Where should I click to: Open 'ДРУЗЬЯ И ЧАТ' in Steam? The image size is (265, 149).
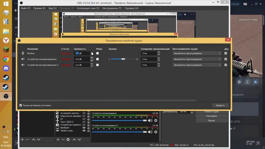(x=253, y=143)
